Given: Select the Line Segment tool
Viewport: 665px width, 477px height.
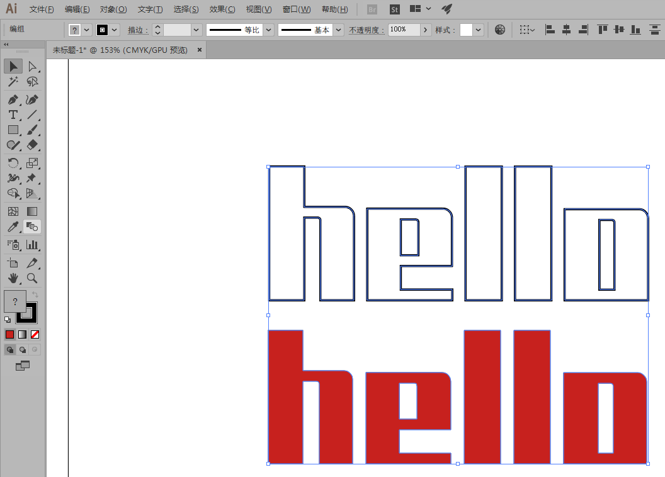Looking at the screenshot, I should (32, 115).
